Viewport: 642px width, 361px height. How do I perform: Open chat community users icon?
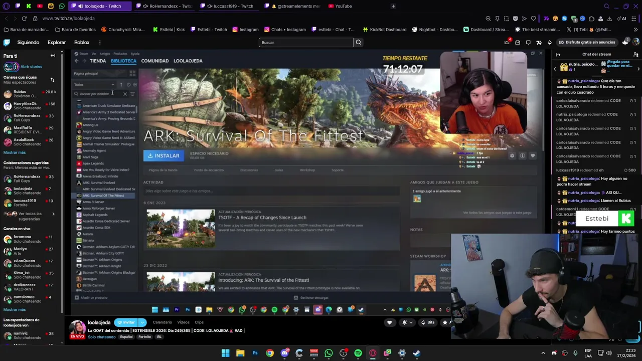pos(635,55)
